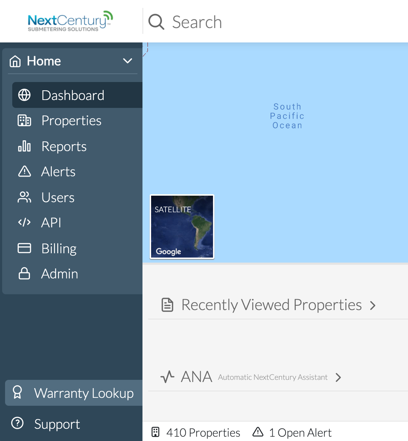
Task: Click the API code brackets icon
Action: point(24,222)
